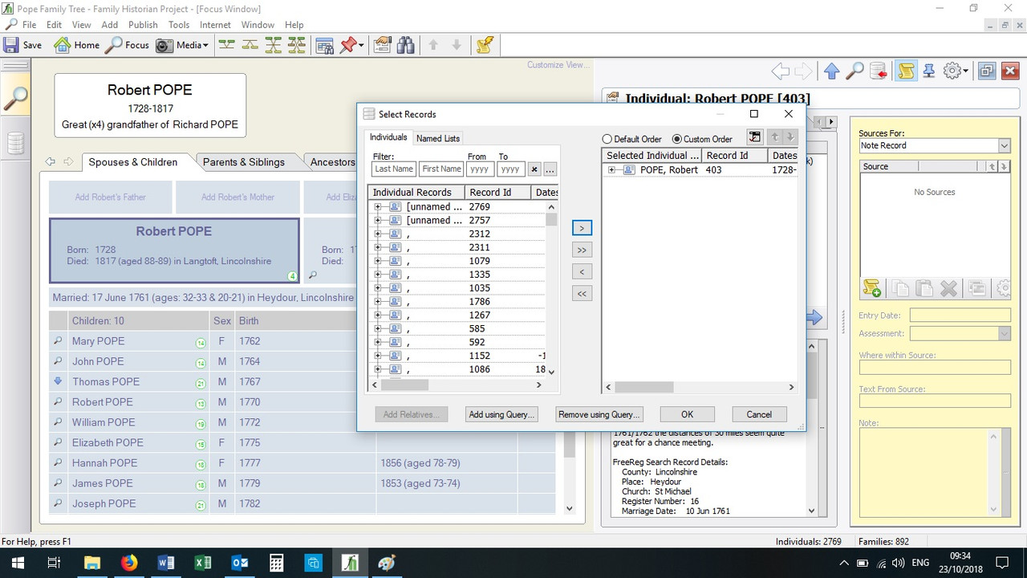Screen dimensions: 1027x578
Task: Click the Descendants diagram icon
Action: point(250,45)
